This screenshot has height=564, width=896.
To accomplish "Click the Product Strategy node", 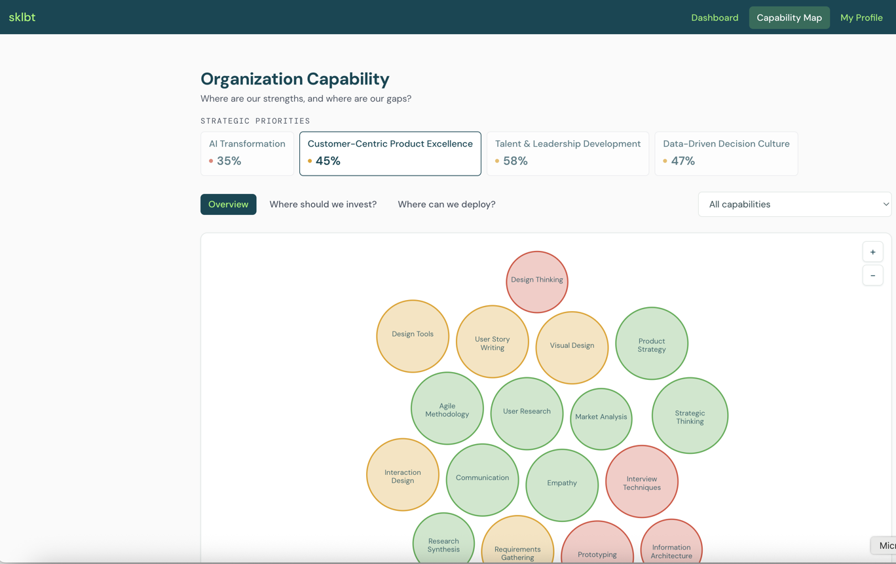I will (652, 343).
